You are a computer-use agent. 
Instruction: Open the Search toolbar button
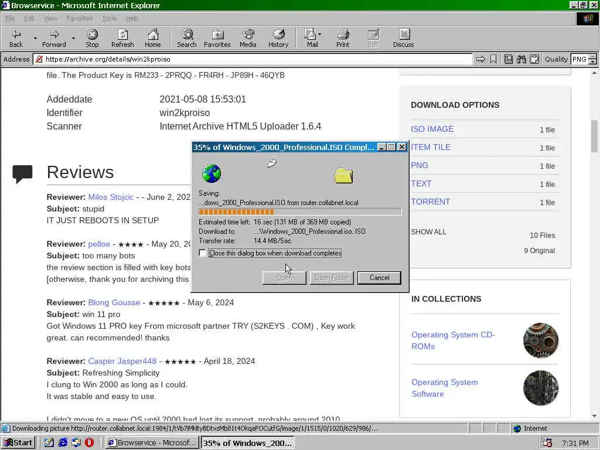click(x=187, y=38)
